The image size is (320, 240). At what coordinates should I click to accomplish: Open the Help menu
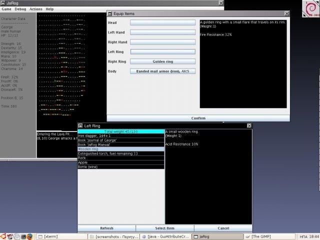[49, 9]
